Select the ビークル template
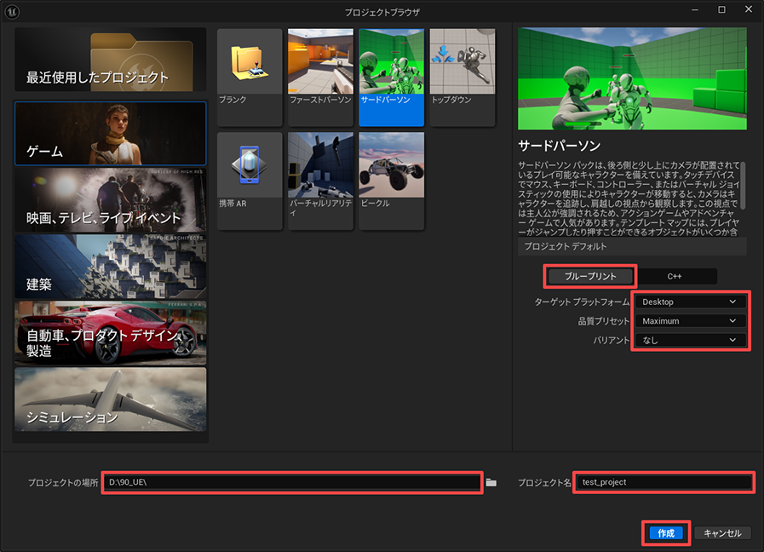Viewport: 764px width, 552px height. point(391,181)
